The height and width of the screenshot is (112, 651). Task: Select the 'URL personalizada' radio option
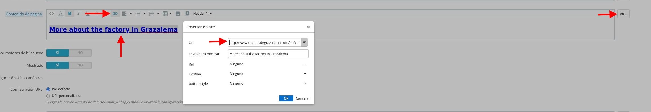(x=48, y=96)
